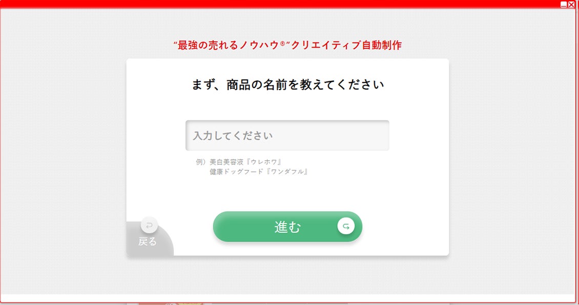
Task: Focus the 入力してください product name field
Action: point(287,135)
